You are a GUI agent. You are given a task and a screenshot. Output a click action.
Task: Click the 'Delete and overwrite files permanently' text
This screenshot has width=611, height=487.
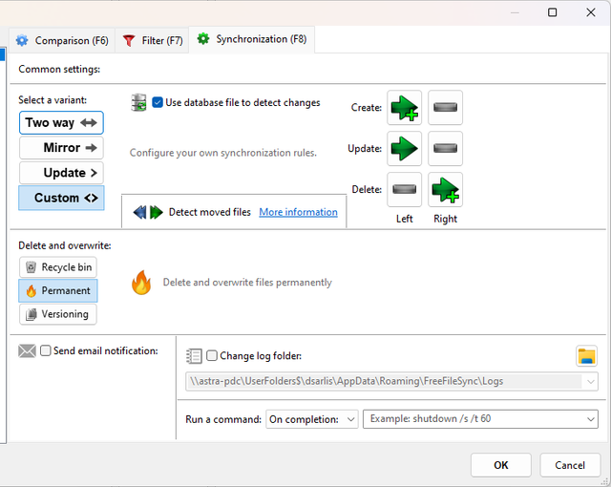247,283
